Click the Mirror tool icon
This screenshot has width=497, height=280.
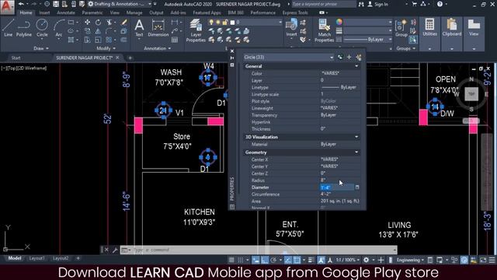pyautogui.click(x=99, y=31)
